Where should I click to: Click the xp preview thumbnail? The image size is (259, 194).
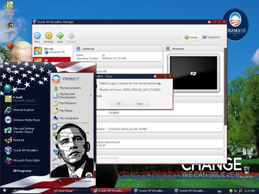coord(193,73)
